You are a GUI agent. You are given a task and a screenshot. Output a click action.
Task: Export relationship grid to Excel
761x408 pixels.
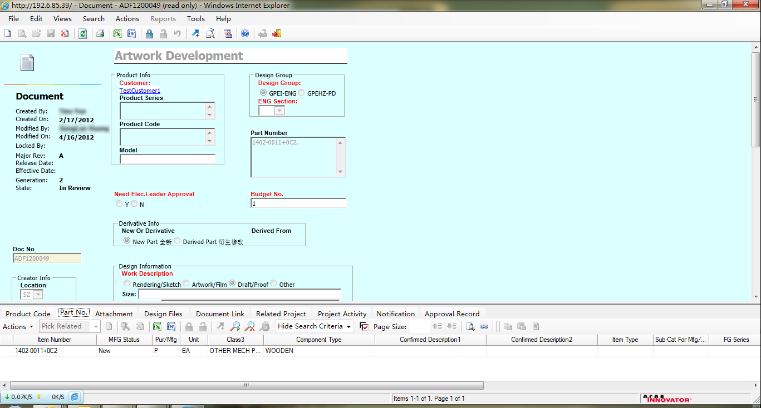pos(157,326)
